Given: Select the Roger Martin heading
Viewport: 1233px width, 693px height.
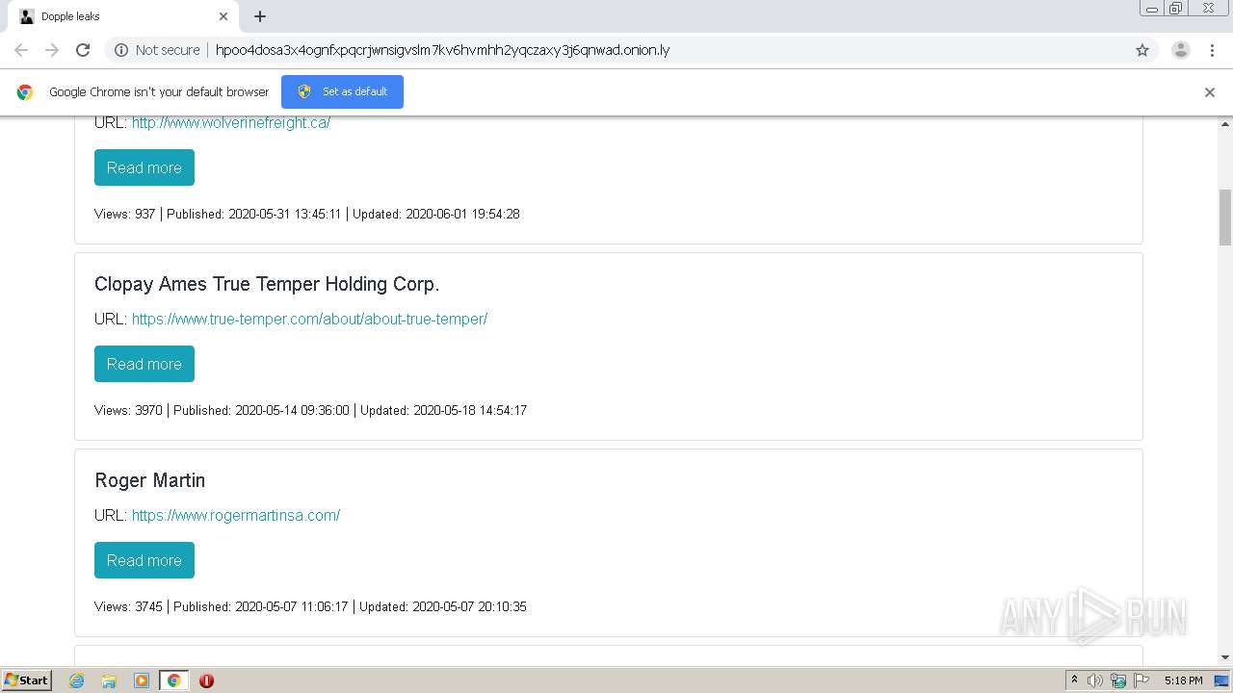Looking at the screenshot, I should (x=149, y=480).
